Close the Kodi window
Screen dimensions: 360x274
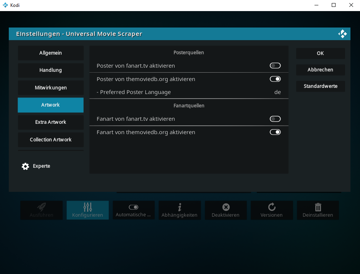[x=351, y=5]
